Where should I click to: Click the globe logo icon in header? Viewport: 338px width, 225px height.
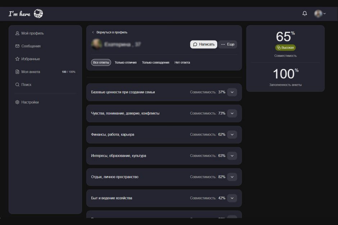click(x=38, y=14)
